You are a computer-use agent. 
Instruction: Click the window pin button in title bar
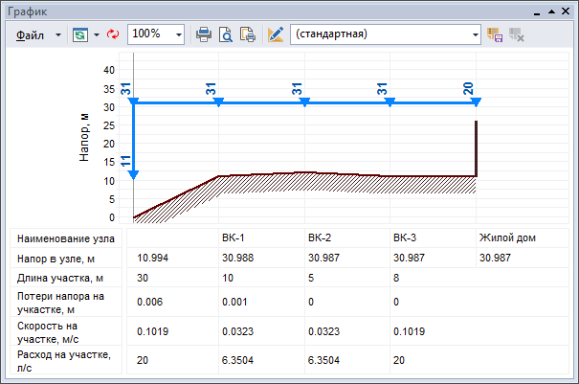(551, 8)
